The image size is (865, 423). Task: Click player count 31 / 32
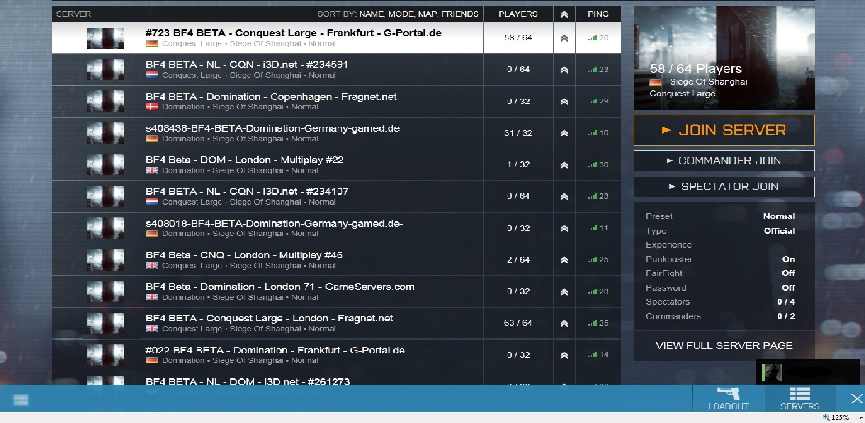[x=518, y=133]
